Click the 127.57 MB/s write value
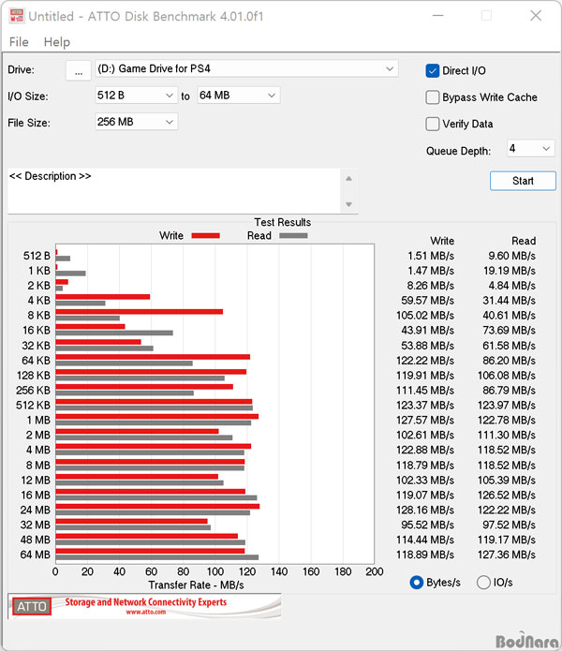 point(425,421)
